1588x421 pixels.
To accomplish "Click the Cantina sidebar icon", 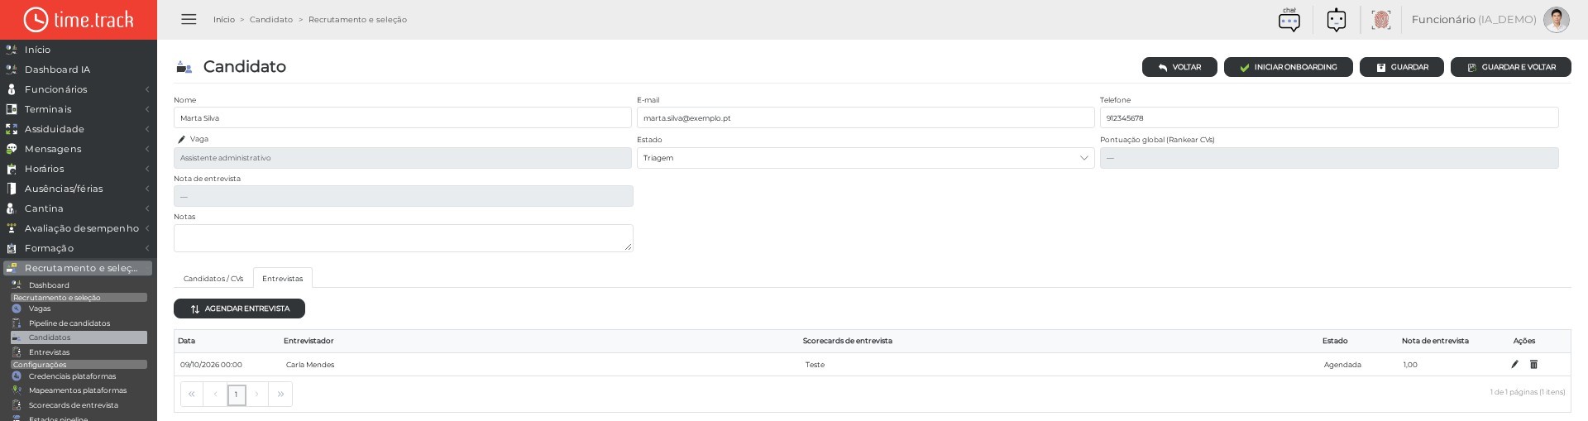I will [x=12, y=208].
